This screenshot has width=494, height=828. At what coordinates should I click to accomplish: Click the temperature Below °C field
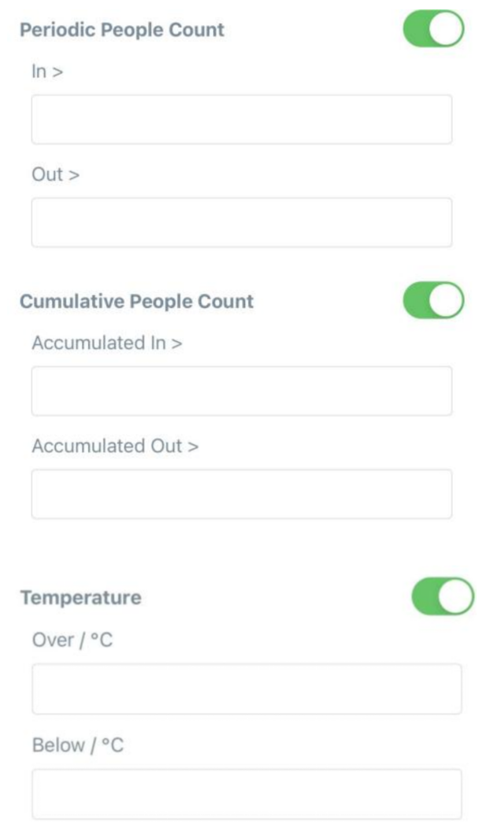[x=247, y=793]
